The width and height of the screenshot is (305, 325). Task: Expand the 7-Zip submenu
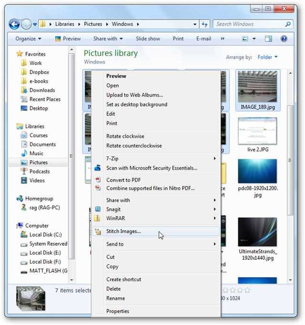click(x=156, y=159)
